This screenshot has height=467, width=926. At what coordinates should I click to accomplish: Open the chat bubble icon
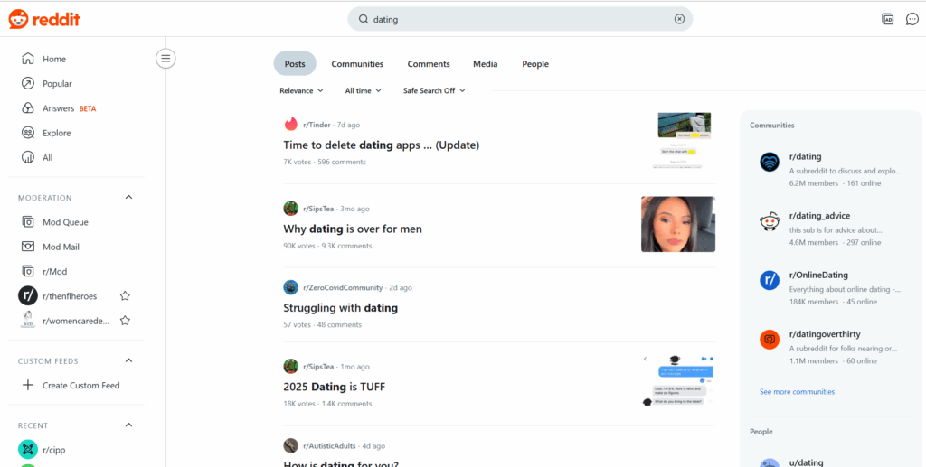pos(912,19)
